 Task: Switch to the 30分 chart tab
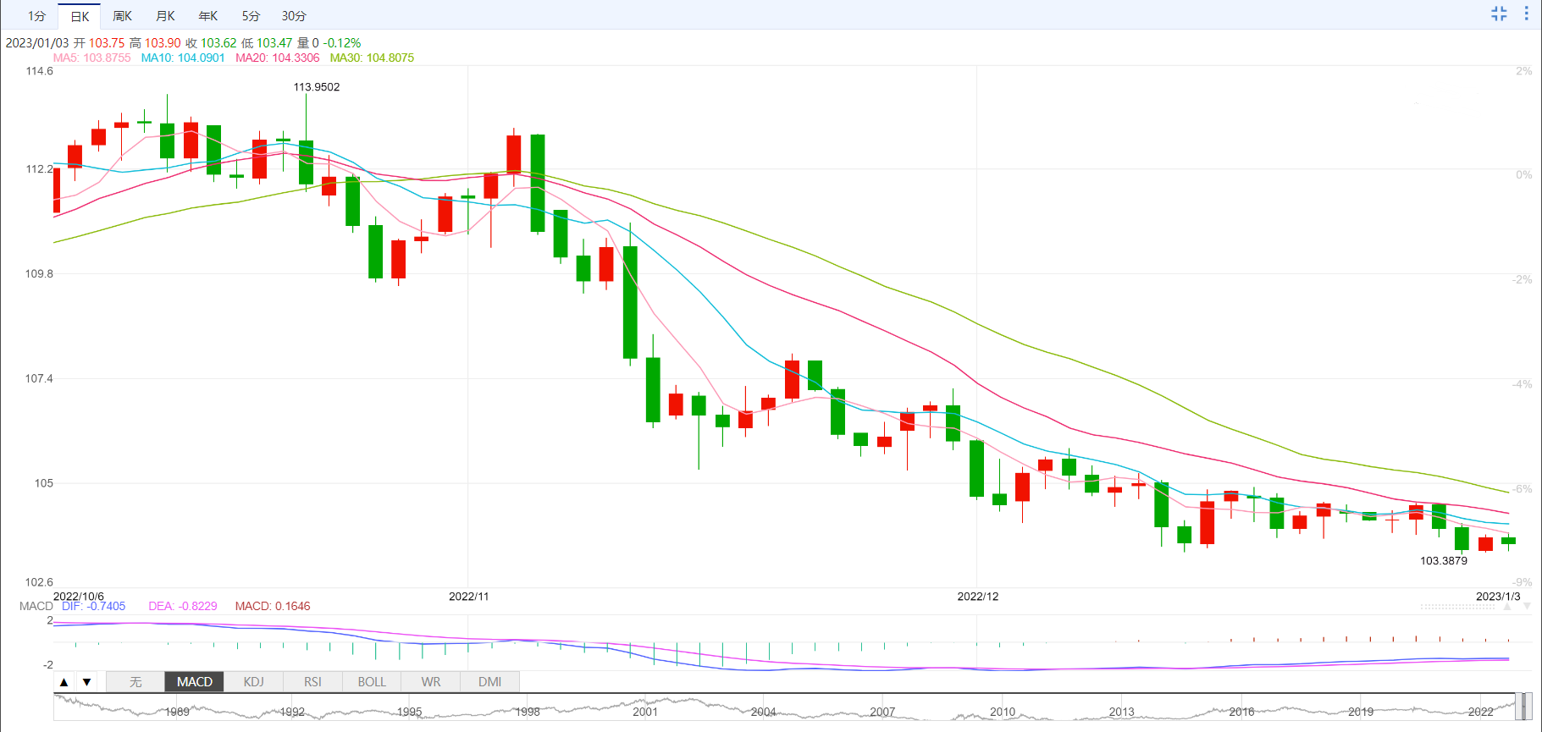point(294,16)
